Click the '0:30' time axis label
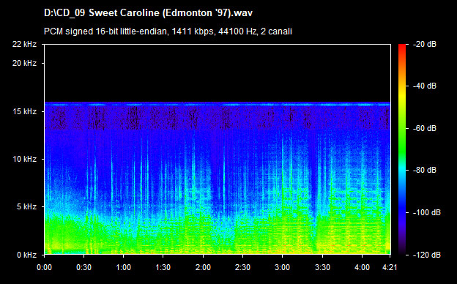The height and width of the screenshot is (284, 457). [x=84, y=267]
